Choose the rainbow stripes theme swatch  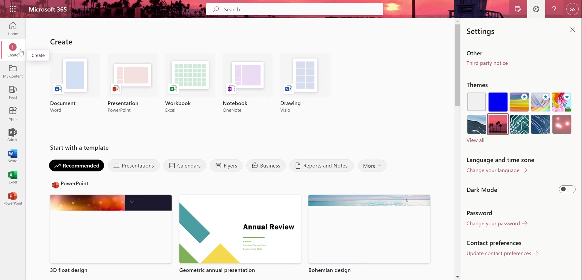[x=519, y=102]
